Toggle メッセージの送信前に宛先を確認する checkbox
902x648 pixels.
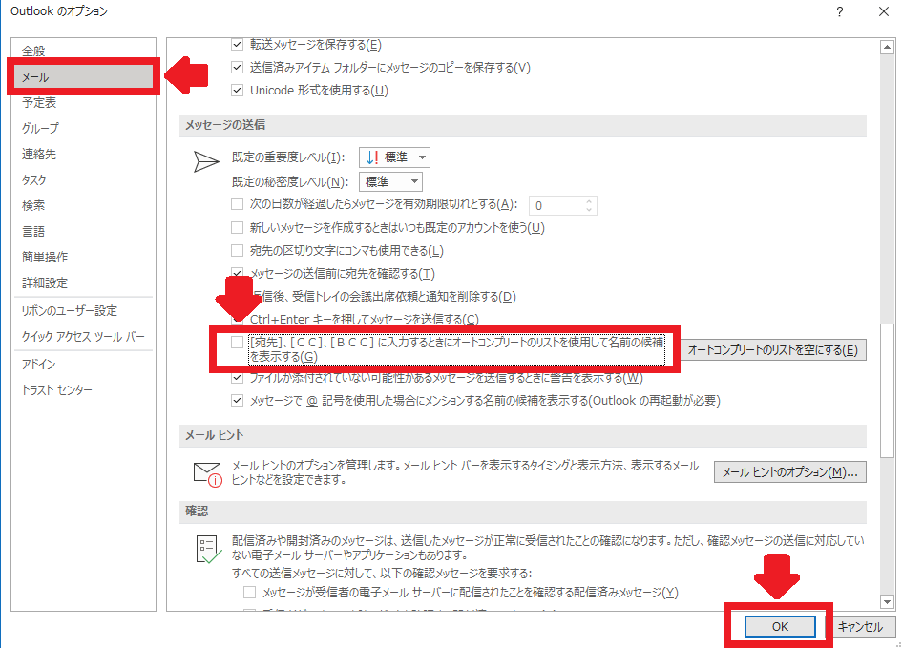coord(237,273)
